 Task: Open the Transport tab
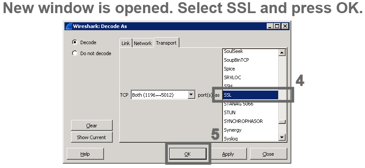coord(166,43)
